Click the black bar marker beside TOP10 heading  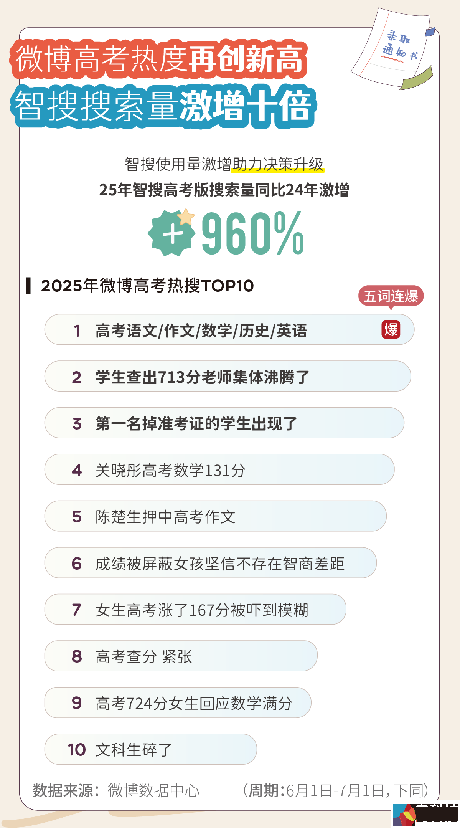click(x=28, y=286)
